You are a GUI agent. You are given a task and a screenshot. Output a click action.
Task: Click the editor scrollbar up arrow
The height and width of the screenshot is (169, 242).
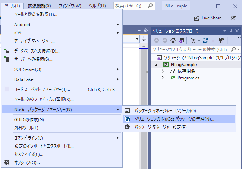pos(144,46)
